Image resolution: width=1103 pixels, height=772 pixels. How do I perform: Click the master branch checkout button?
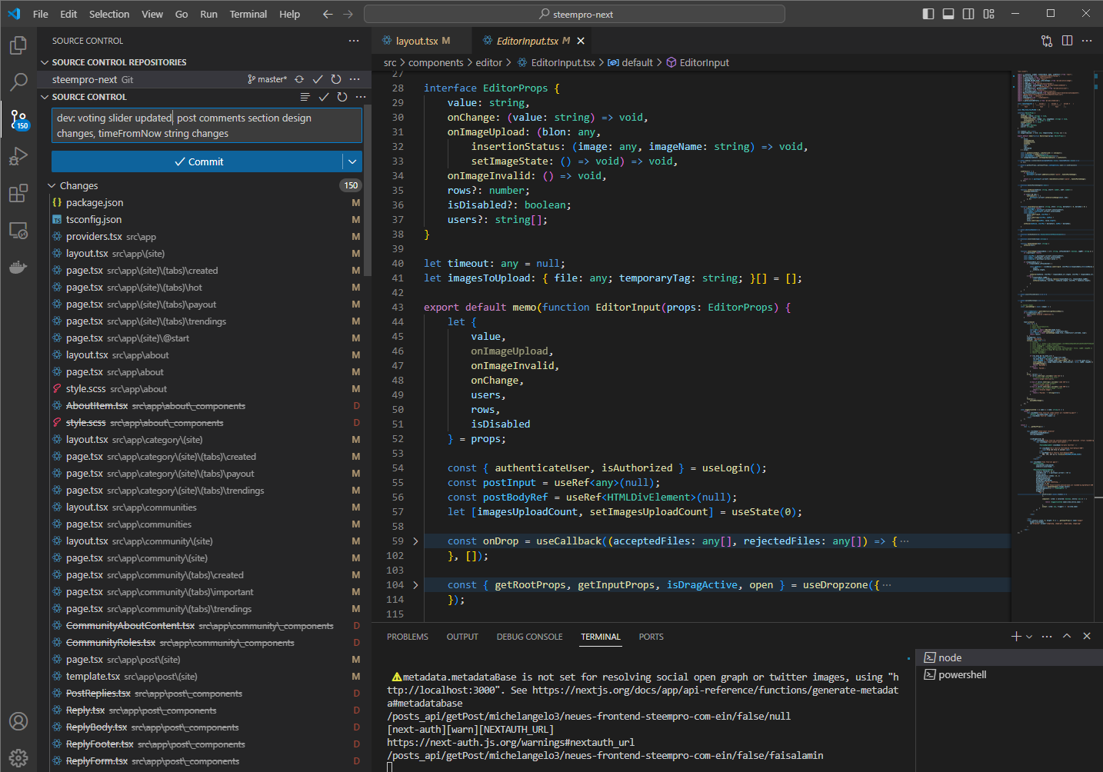pos(268,79)
